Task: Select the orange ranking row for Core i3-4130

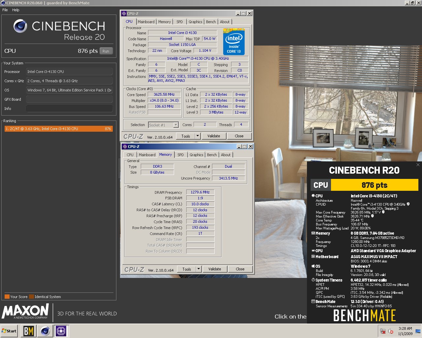Action: pyautogui.click(x=58, y=129)
